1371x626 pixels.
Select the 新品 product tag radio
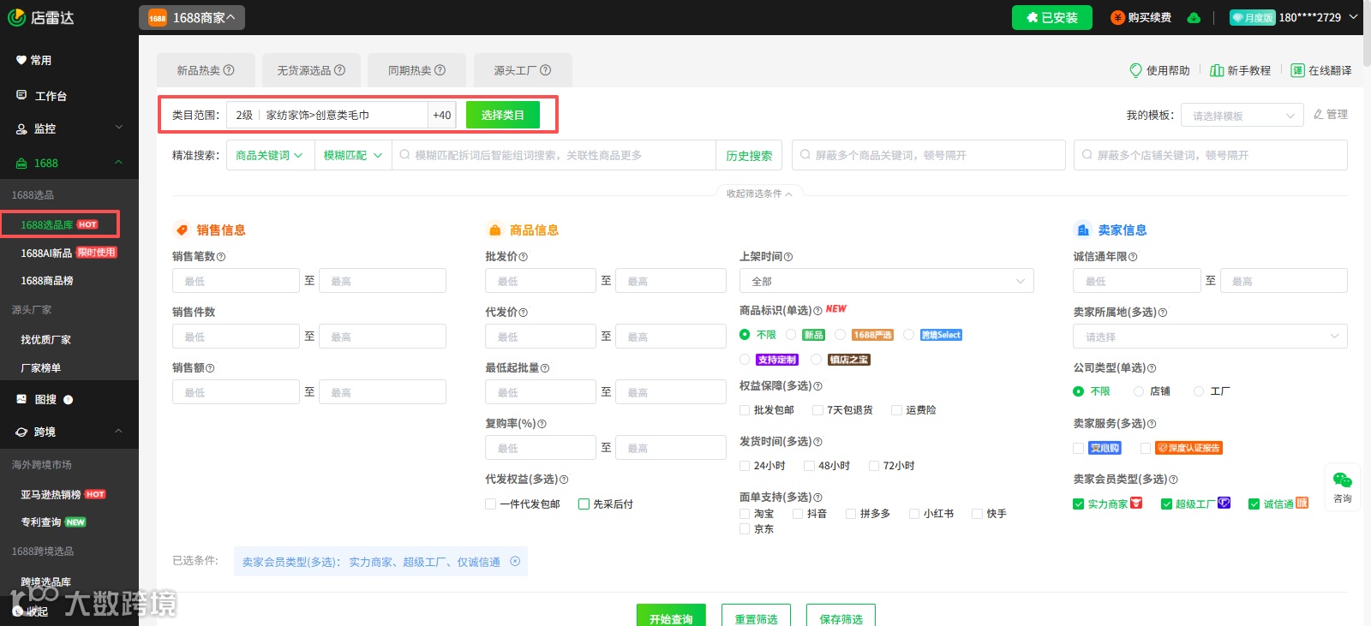click(x=791, y=335)
